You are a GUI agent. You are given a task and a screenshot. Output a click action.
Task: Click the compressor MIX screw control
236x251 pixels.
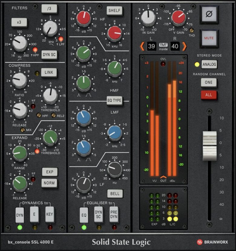pyautogui.click(x=23, y=130)
